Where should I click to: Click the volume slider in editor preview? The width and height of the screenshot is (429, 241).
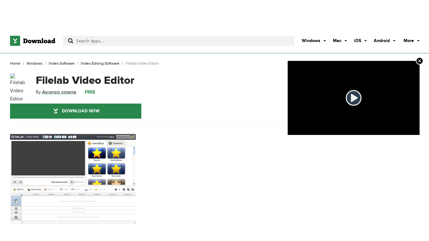(80, 182)
